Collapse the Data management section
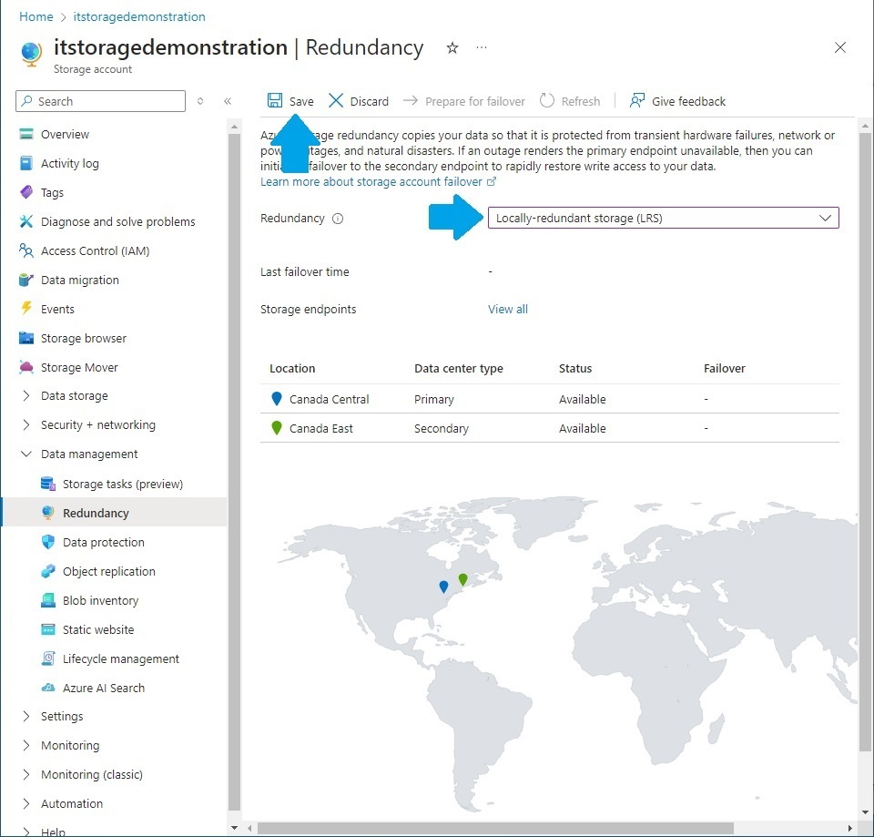This screenshot has width=874, height=837. pyautogui.click(x=26, y=454)
